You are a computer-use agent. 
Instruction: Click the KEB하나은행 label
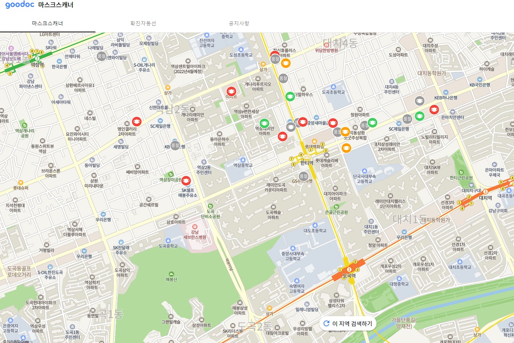pos(446,98)
